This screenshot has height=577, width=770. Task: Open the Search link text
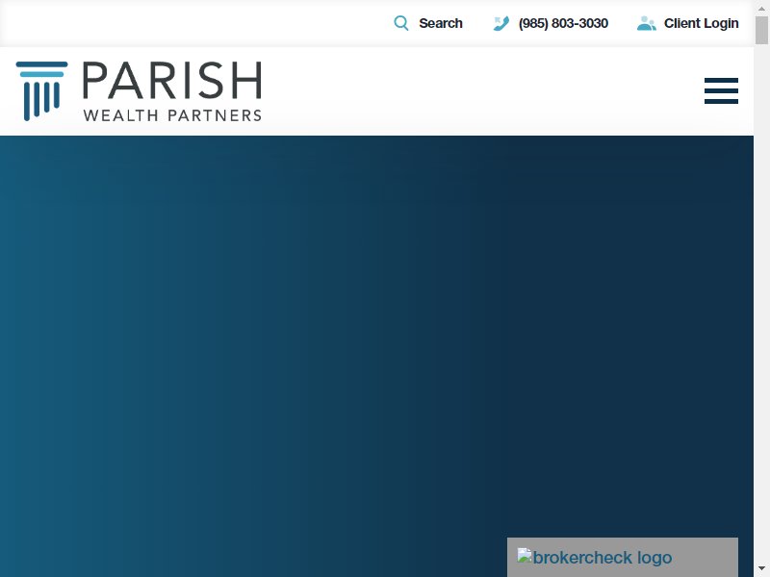[441, 23]
